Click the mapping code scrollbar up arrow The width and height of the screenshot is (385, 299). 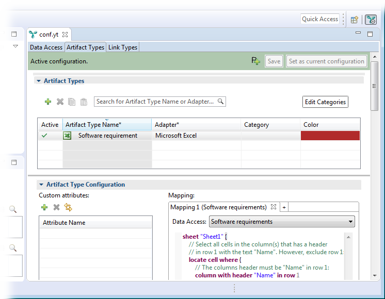tap(348, 237)
